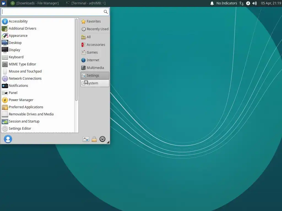Select the Settings category
Image resolution: width=282 pixels, height=211 pixels.
(95, 76)
